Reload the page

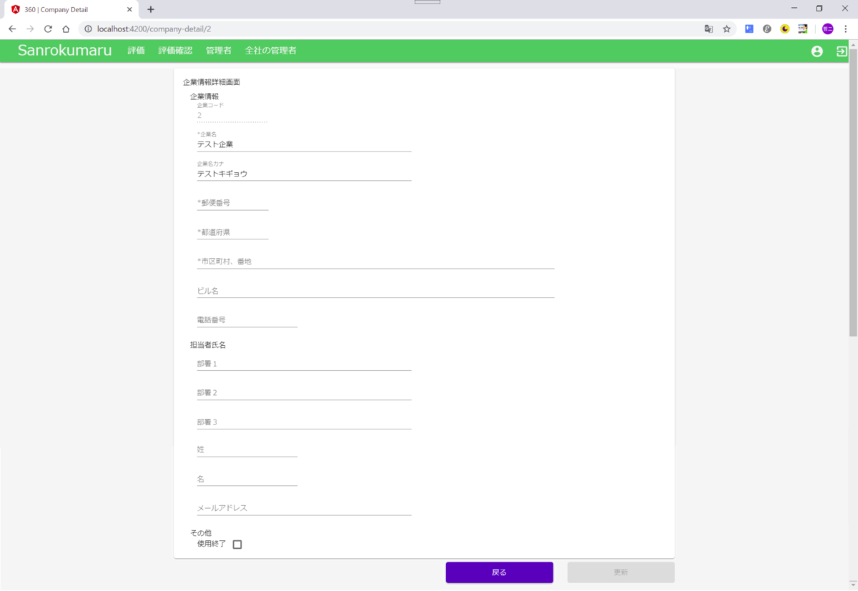click(x=48, y=29)
